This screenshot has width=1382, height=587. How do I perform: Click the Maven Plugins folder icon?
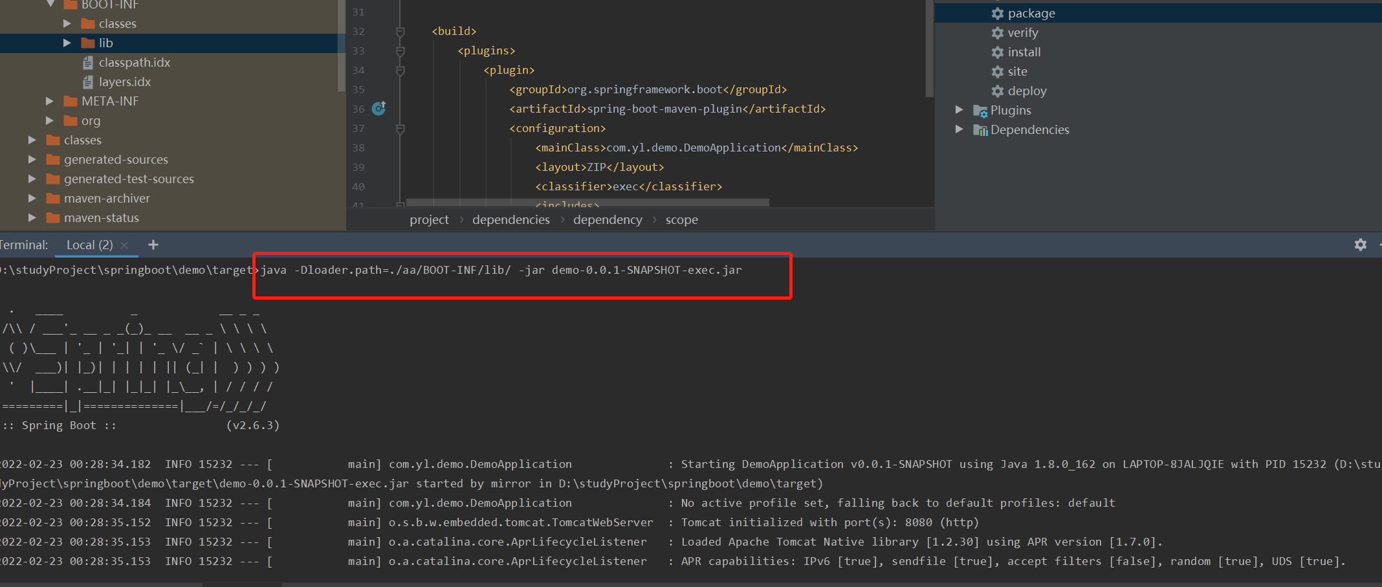tap(980, 111)
